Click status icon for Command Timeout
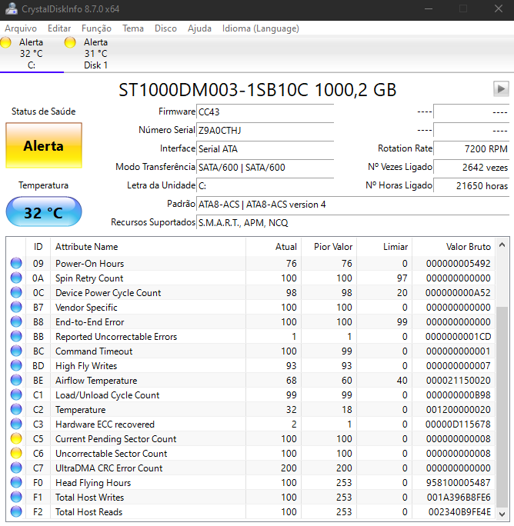 point(16,351)
